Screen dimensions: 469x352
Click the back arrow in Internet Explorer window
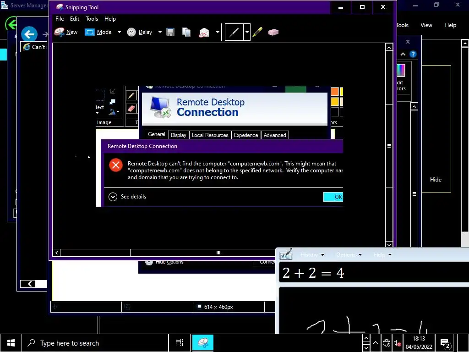point(29,34)
